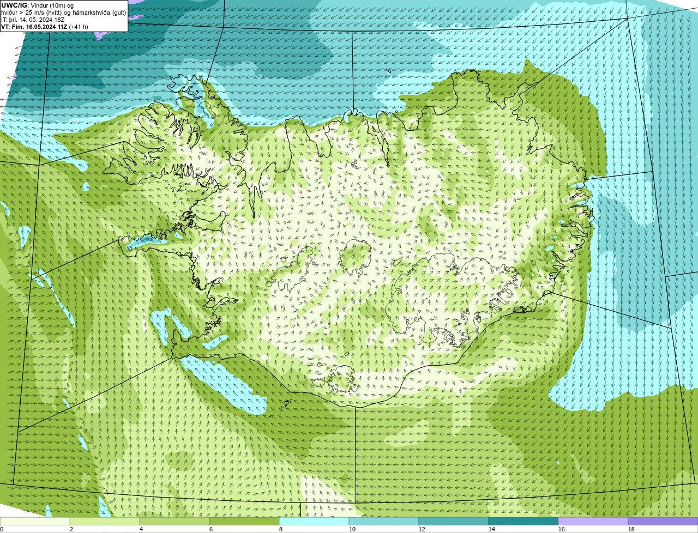The height and width of the screenshot is (533, 698).
Task: Click the turquoise 10–12 m/s legend swatch
Action: (x=384, y=521)
